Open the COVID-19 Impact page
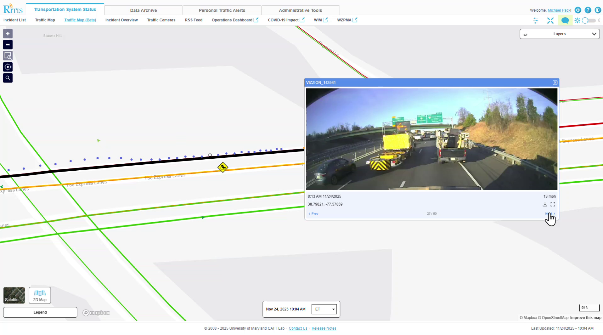Viewport: 603px width, 335px height. (x=283, y=20)
